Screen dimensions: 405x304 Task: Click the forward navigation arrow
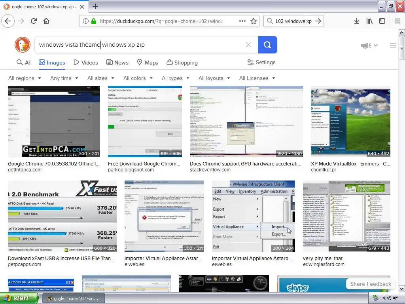point(21,21)
